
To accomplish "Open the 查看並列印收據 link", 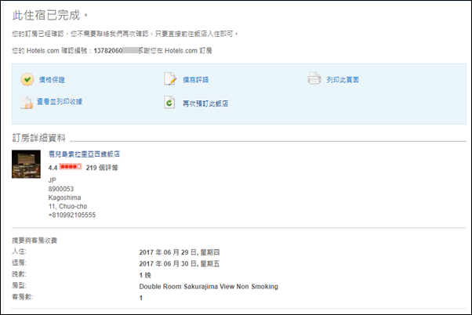I will click(x=60, y=102).
